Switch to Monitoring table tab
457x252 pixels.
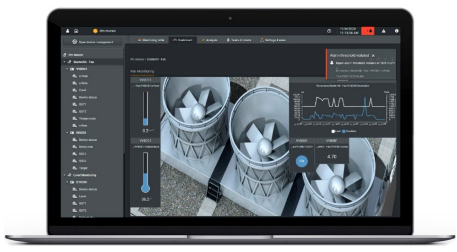point(151,40)
